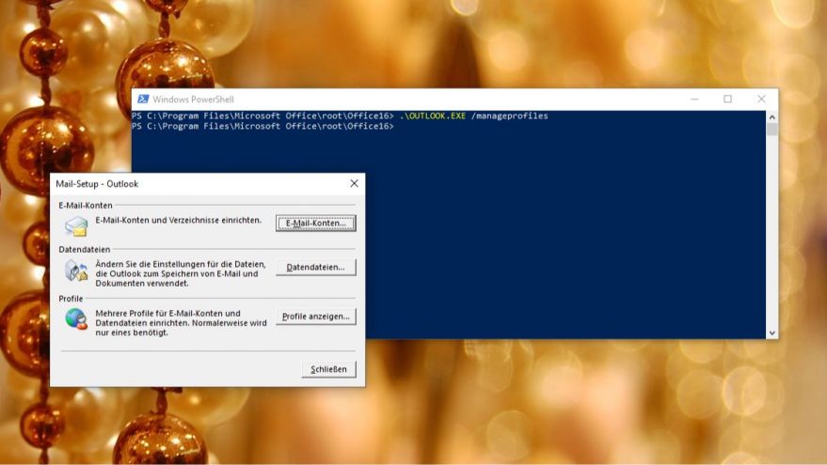Image resolution: width=827 pixels, height=465 pixels.
Task: Click text 'E-Mail-Konten und Verzeichnisse einrichten.'
Action: click(x=178, y=220)
